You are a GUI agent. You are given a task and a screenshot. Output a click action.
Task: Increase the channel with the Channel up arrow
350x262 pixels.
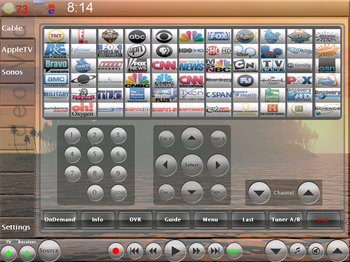click(x=308, y=193)
